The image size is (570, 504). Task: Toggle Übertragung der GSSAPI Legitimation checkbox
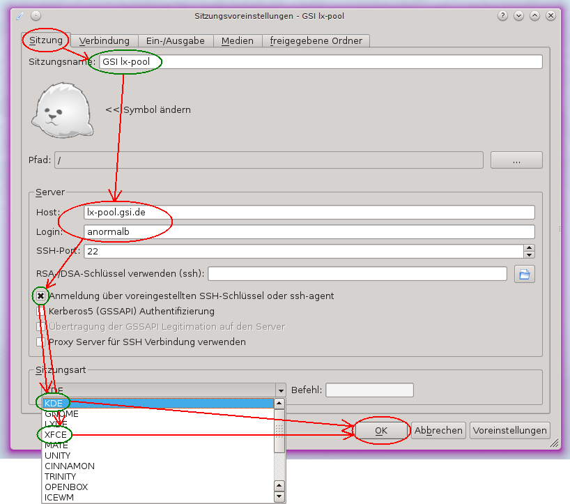40,326
